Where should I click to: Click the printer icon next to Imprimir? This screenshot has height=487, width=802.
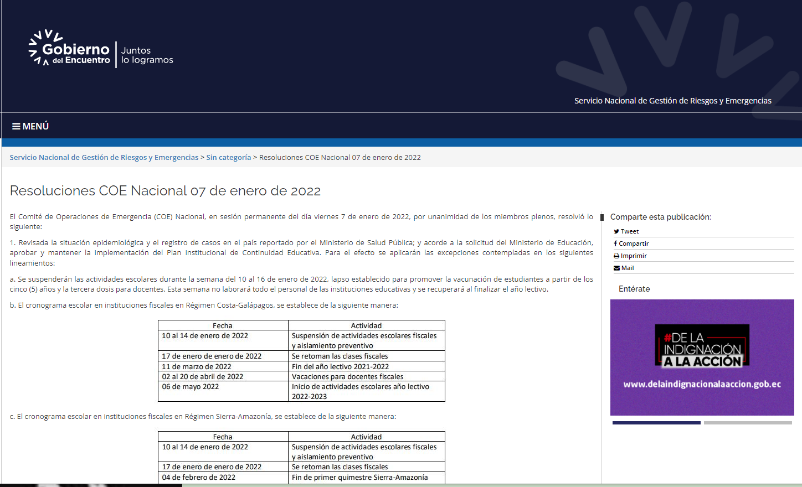pos(616,256)
